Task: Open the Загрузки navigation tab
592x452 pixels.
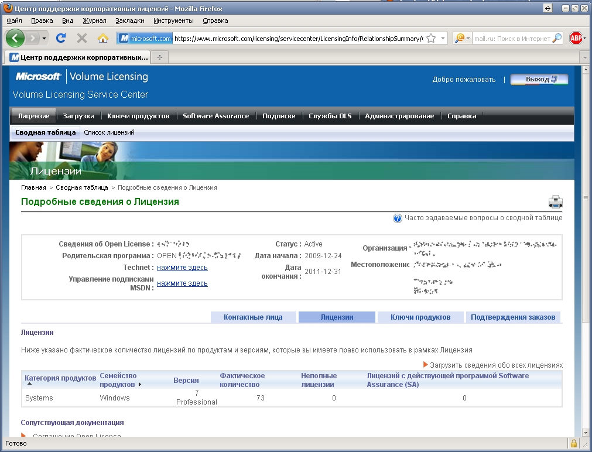Action: point(78,116)
